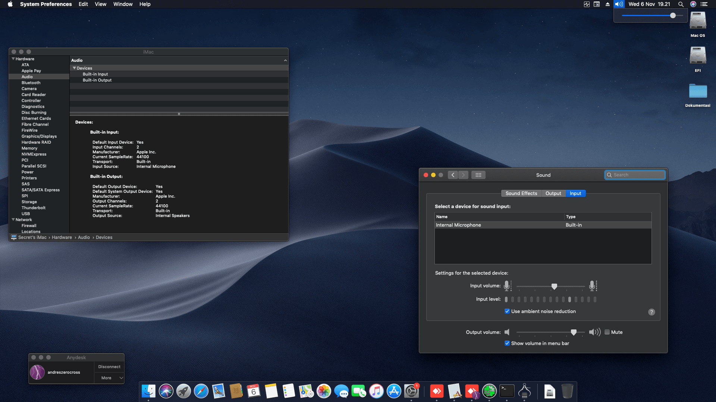Enable the Mute checkbox
Screen dimensions: 716x402
pos(607,332)
